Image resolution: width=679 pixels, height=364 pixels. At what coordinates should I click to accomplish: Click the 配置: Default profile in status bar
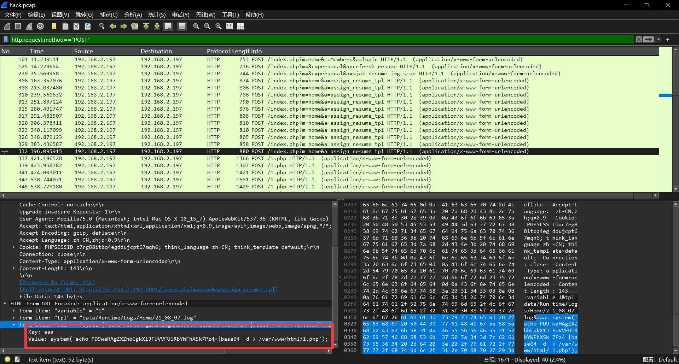[x=660, y=359]
